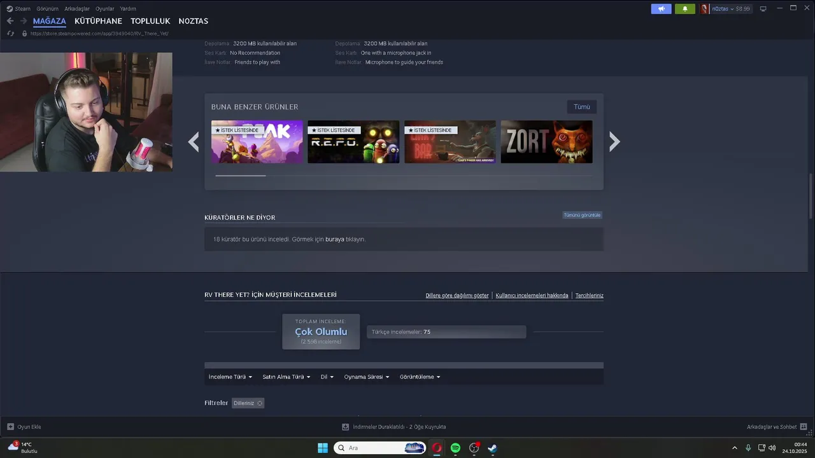Open the announcements megaphone button
Image resolution: width=815 pixels, height=458 pixels.
click(x=661, y=9)
